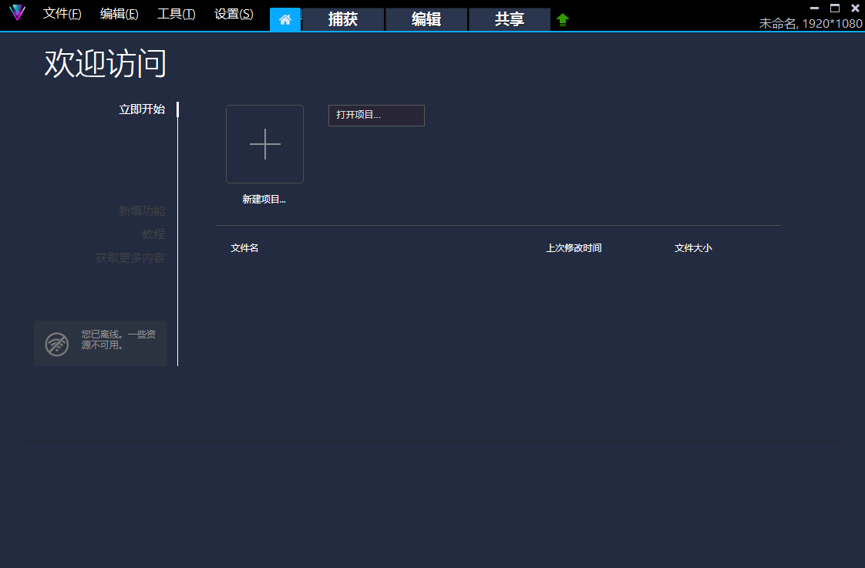Click 获取更多内容 in the sidebar
This screenshot has height=568, width=865.
click(x=130, y=258)
